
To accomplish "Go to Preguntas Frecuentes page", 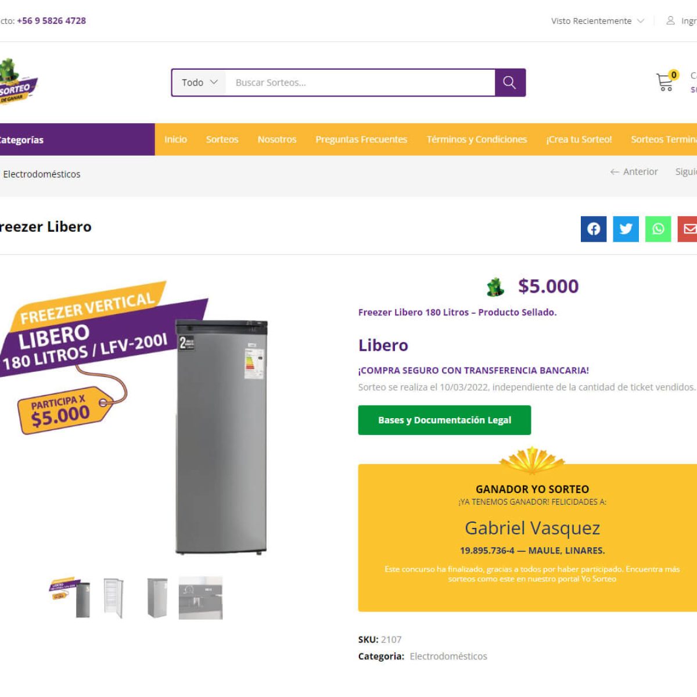I will (361, 139).
